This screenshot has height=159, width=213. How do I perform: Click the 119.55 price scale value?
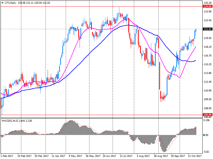208,38
